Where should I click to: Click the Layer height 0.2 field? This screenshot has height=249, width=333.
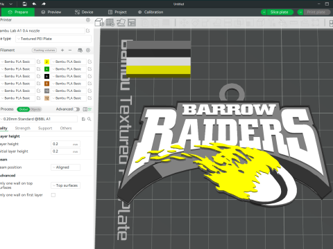pos(65,144)
